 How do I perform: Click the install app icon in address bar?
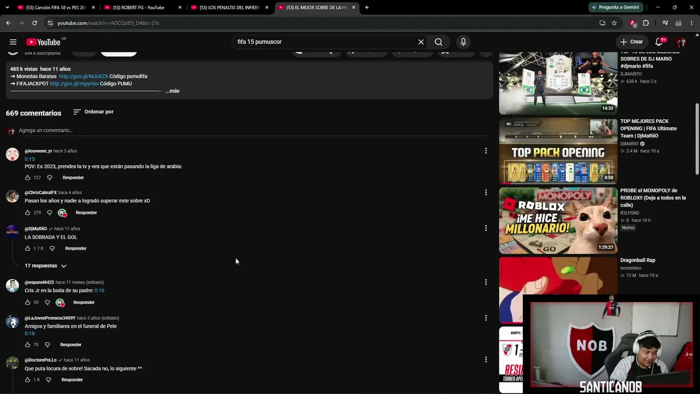click(602, 23)
